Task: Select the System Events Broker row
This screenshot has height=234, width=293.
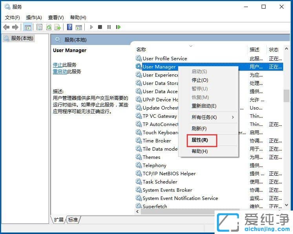Action: click(x=209, y=190)
